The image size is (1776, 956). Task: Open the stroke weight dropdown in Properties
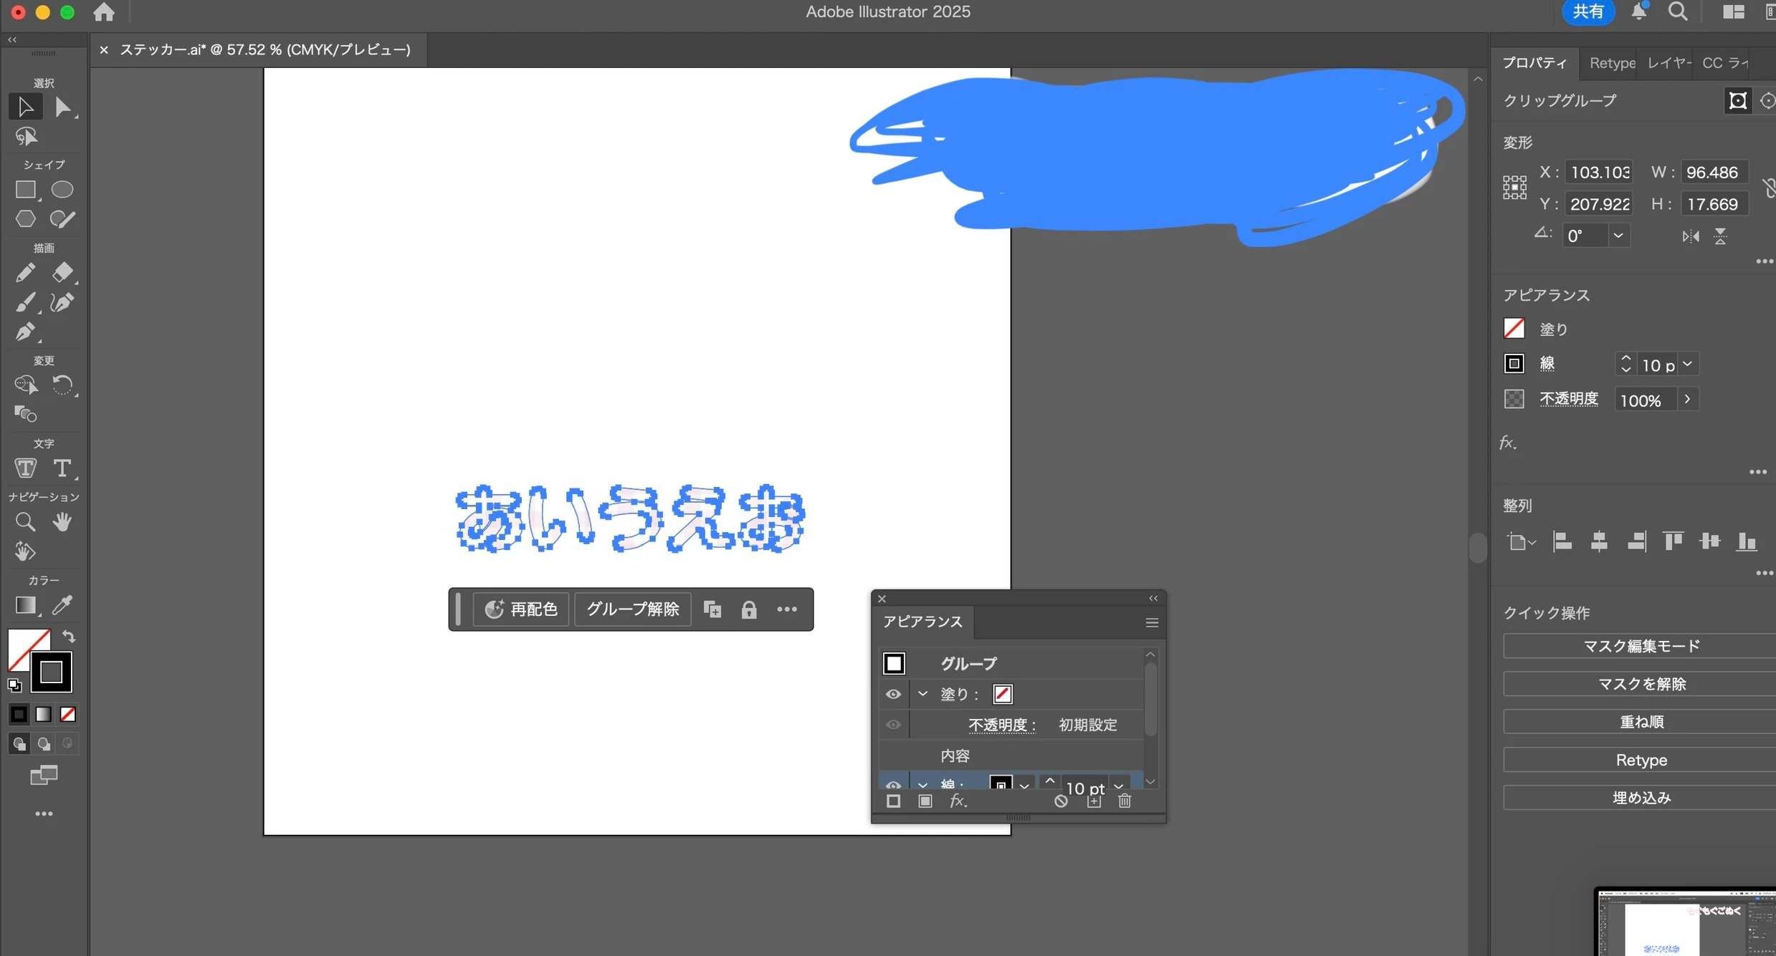(x=1688, y=364)
